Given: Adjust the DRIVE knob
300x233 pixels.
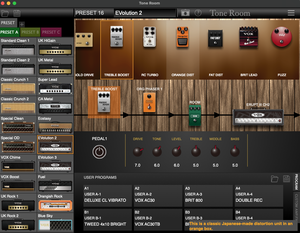Looking at the screenshot, I should tap(137, 151).
